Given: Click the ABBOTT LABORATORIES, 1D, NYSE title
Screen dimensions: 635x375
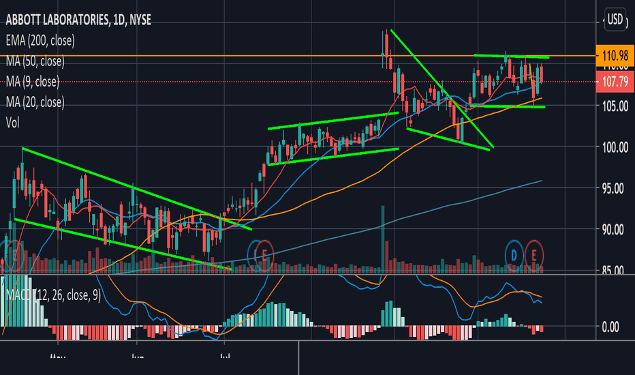Looking at the screenshot, I should click(78, 20).
